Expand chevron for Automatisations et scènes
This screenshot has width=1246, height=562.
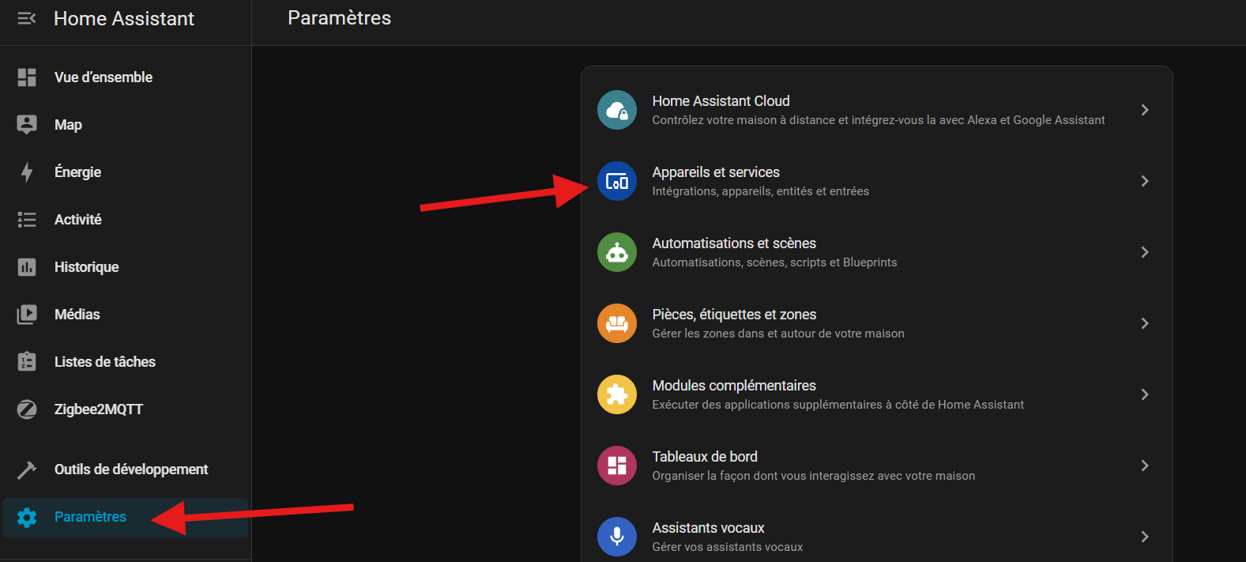[1144, 252]
